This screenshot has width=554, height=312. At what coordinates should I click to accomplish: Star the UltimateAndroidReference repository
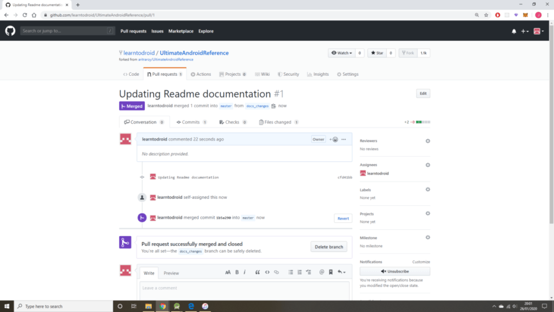click(x=377, y=53)
